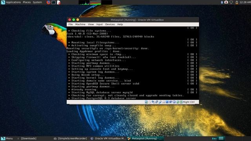The image size is (251, 141).
Task: Click the yellow window button in title bar
Action: coord(78,20)
